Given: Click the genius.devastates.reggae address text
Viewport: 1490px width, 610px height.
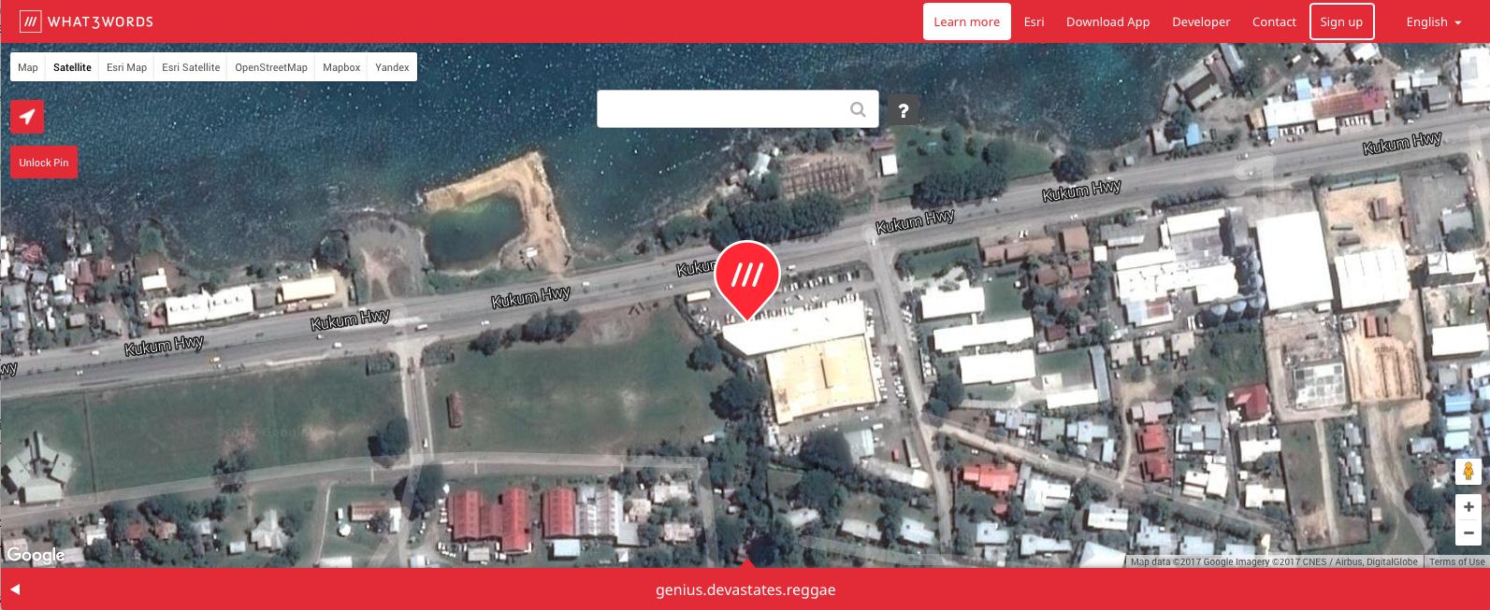Looking at the screenshot, I should pyautogui.click(x=745, y=589).
